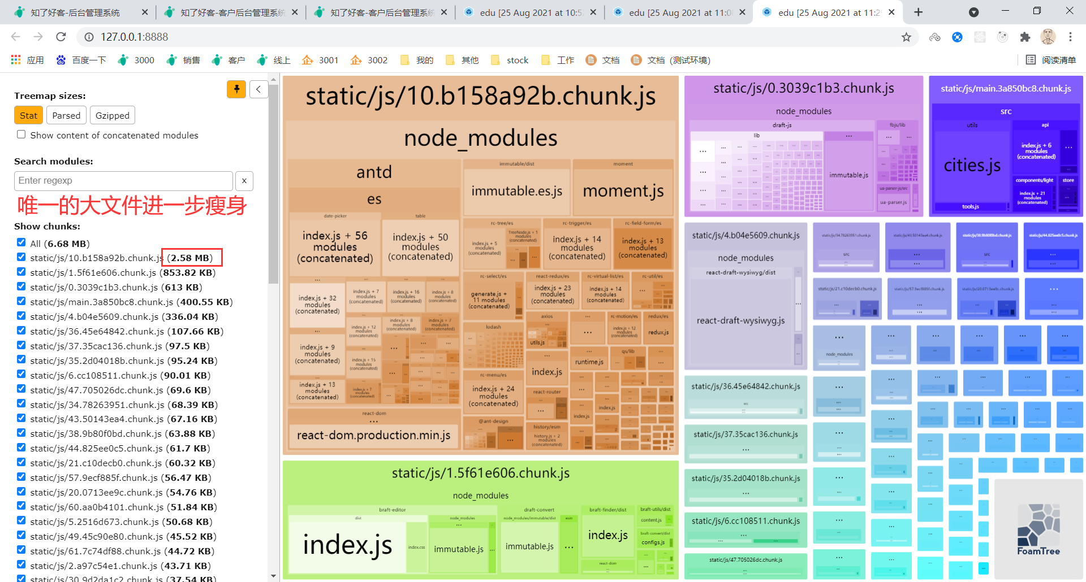Select the Parsed treemap size
This screenshot has width=1086, height=582.
point(66,115)
